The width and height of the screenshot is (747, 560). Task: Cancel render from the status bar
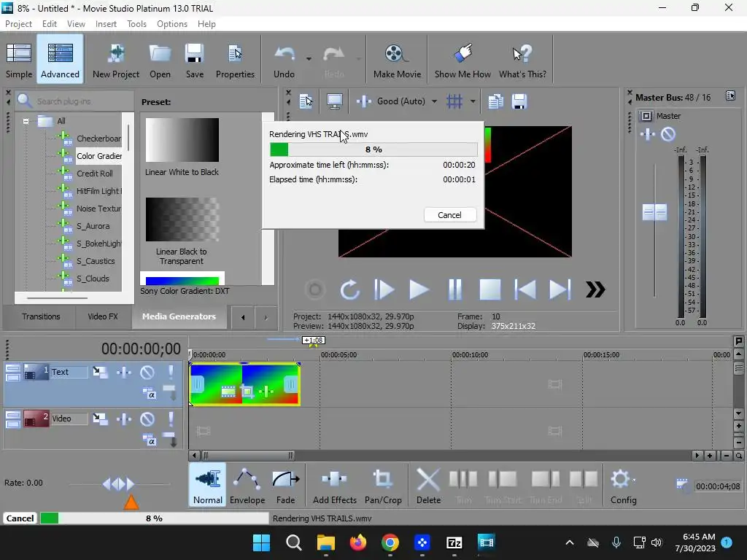20,518
